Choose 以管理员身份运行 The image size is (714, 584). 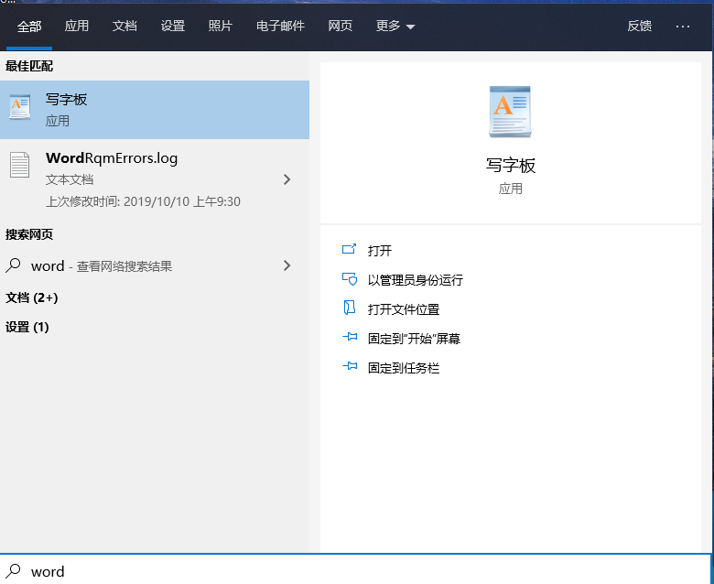(x=416, y=280)
